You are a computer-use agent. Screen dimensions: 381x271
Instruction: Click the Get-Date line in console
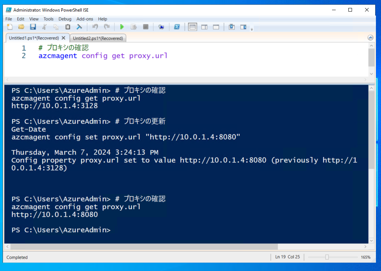[x=28, y=129]
